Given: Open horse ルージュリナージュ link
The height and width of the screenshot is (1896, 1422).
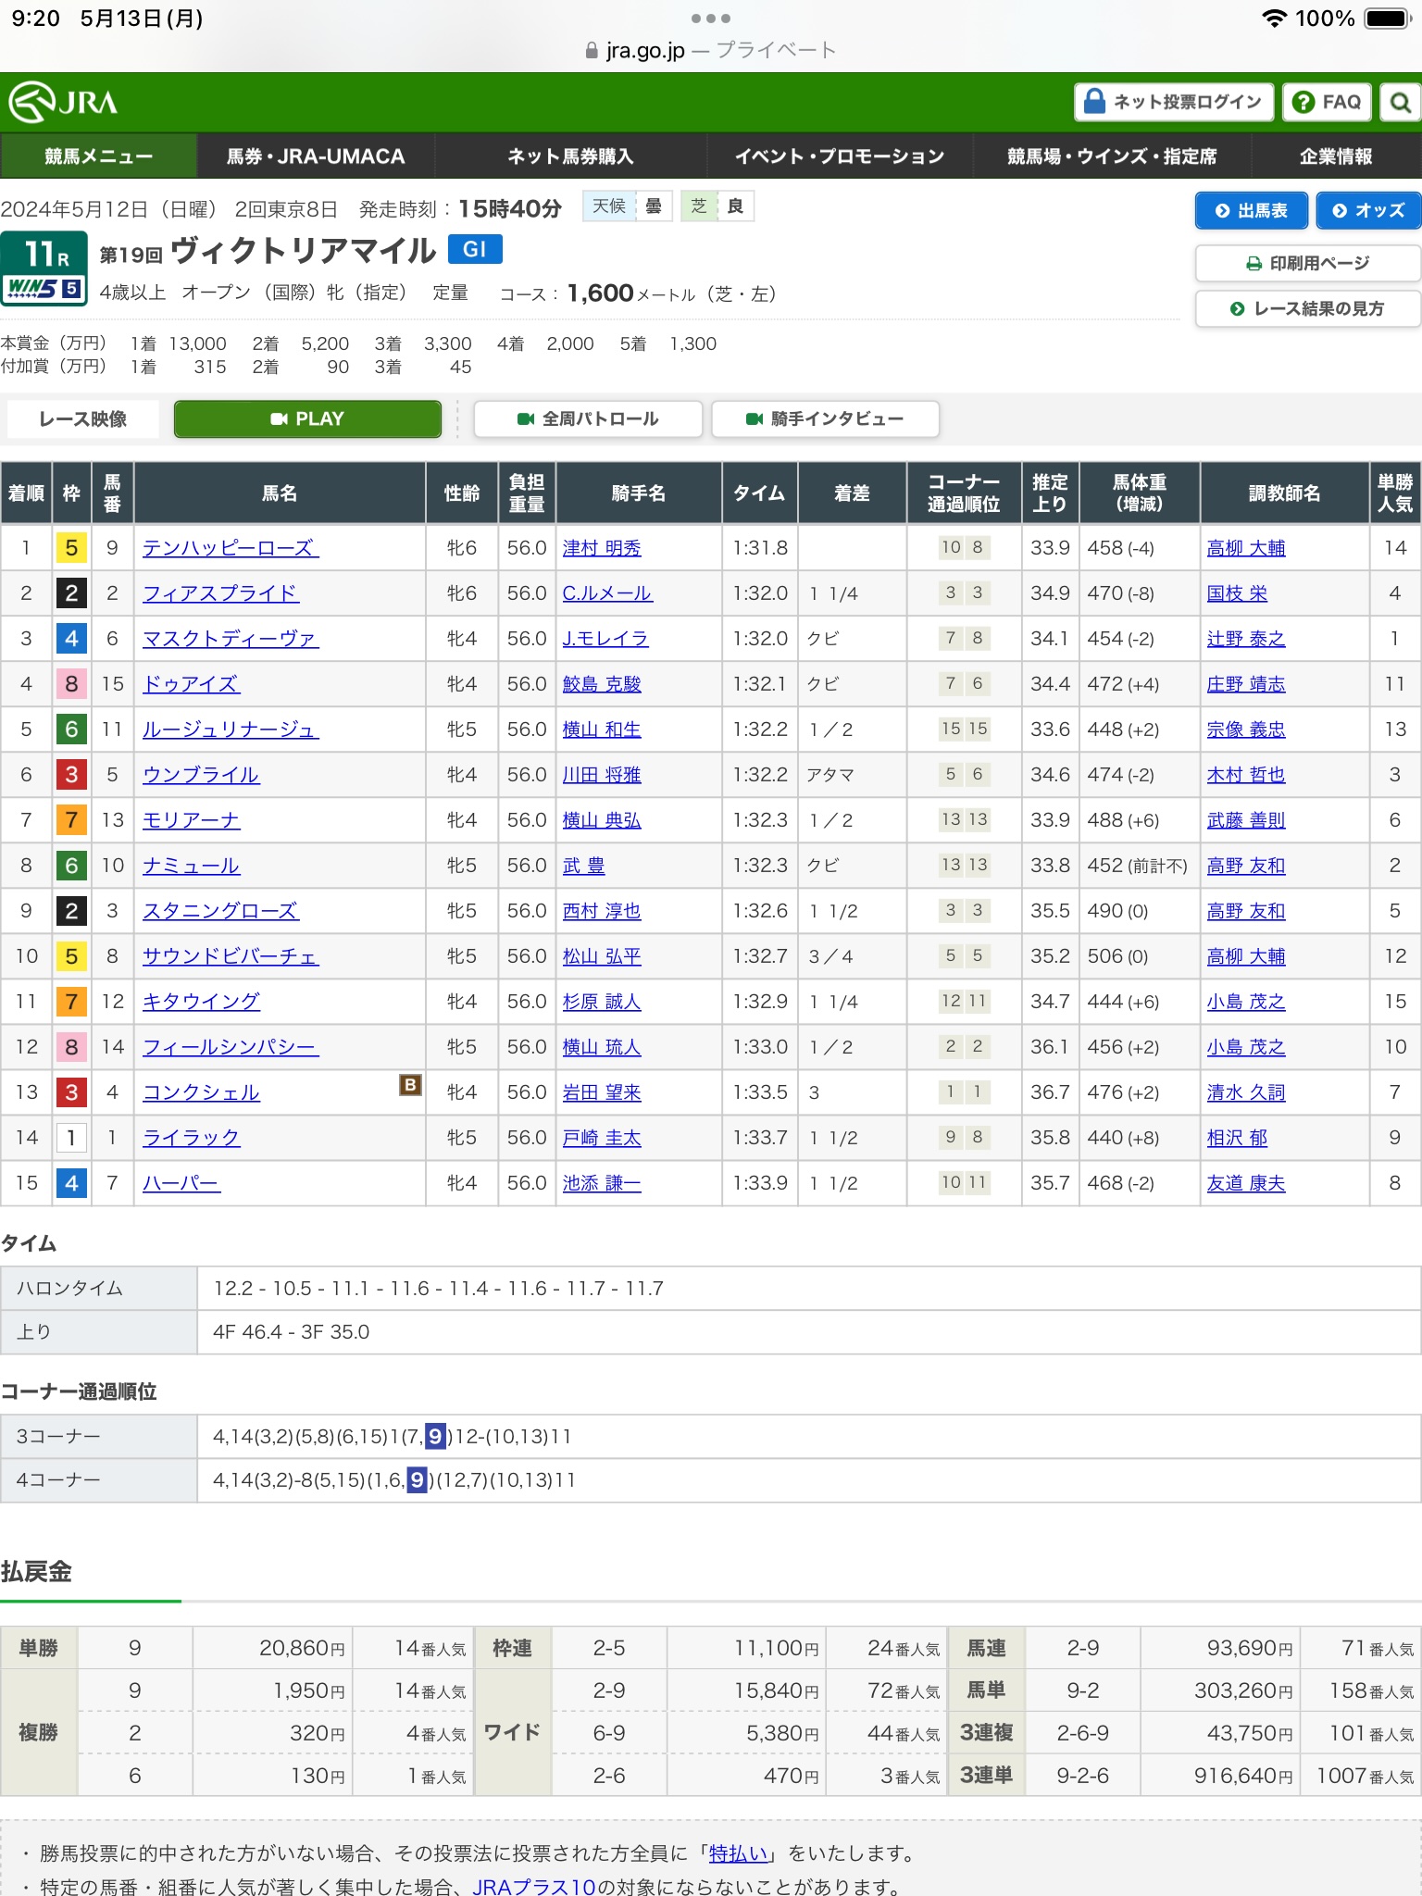Looking at the screenshot, I should click(231, 730).
